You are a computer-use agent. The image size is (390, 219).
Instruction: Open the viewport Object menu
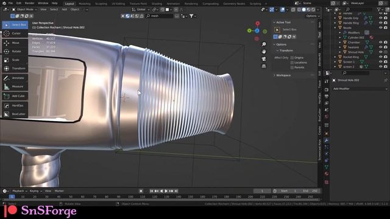click(x=74, y=10)
